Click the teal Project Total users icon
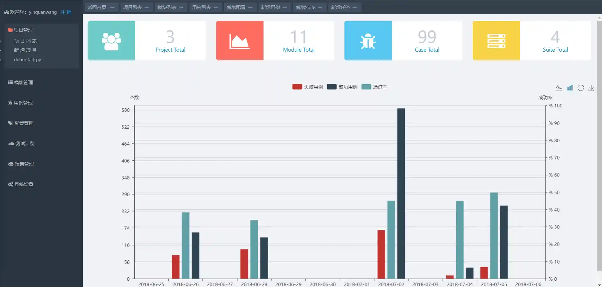The image size is (602, 287). click(111, 41)
